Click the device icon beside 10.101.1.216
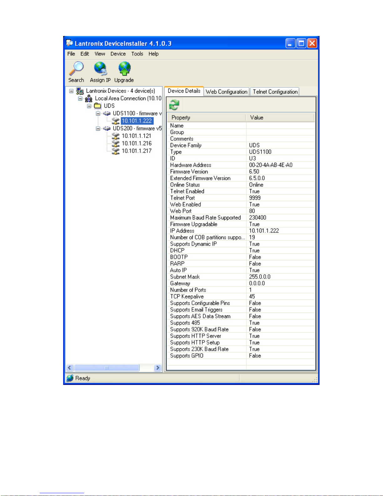The height and width of the screenshot is (496, 383). click(x=116, y=143)
